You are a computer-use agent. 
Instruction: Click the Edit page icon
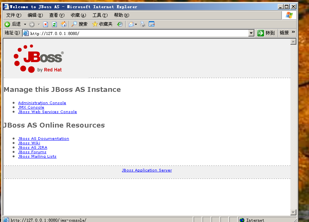point(152,24)
